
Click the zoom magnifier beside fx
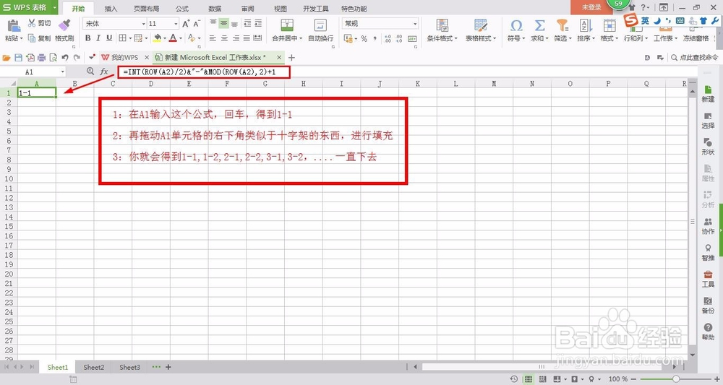point(90,72)
